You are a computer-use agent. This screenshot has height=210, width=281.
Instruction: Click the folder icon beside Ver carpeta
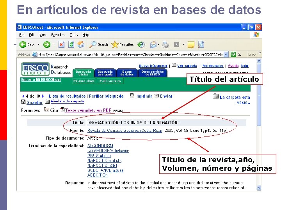[x=174, y=65]
